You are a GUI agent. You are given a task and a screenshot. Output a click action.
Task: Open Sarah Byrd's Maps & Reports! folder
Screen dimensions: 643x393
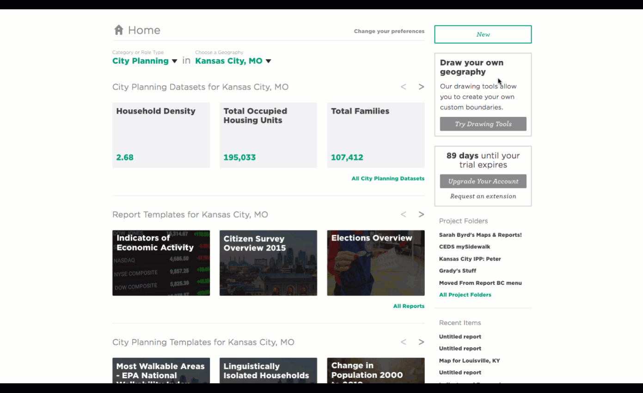click(x=480, y=235)
